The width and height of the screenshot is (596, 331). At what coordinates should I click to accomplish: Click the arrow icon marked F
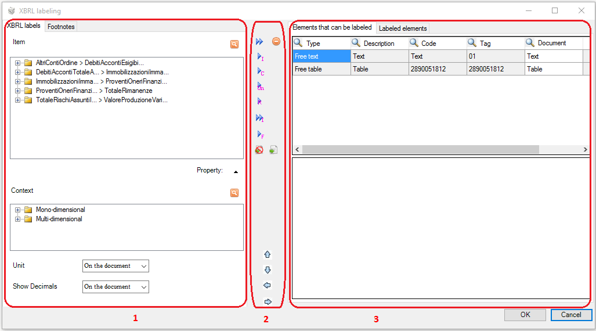261,135
